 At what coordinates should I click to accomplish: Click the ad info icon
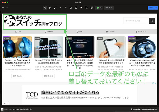(153, 83)
